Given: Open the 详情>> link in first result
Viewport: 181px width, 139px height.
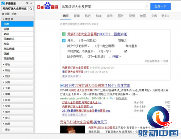Looking at the screenshot, I should [117, 57].
